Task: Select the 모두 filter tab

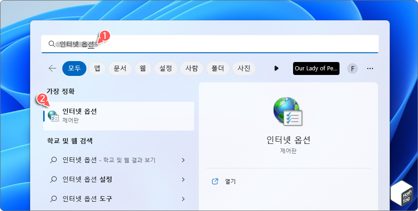Action: pos(74,68)
